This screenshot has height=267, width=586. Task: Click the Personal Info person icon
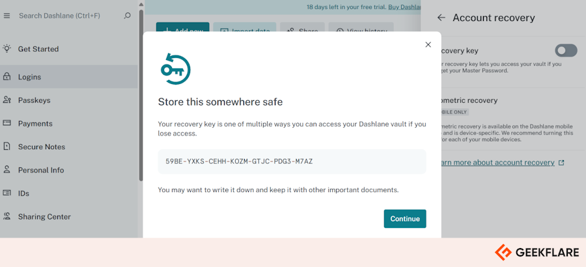tap(7, 169)
